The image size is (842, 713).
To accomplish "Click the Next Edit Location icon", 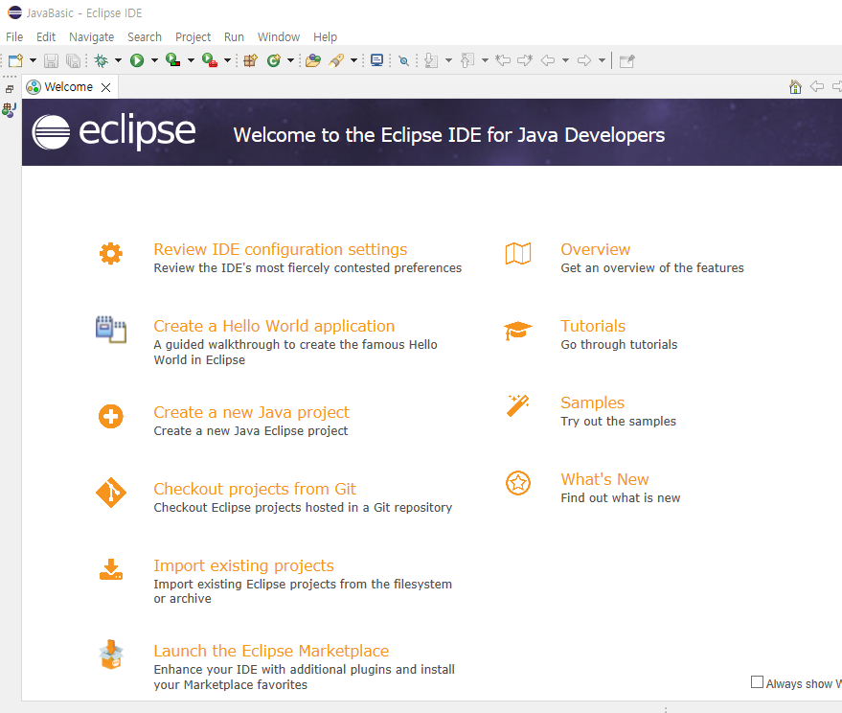I will tap(525, 60).
